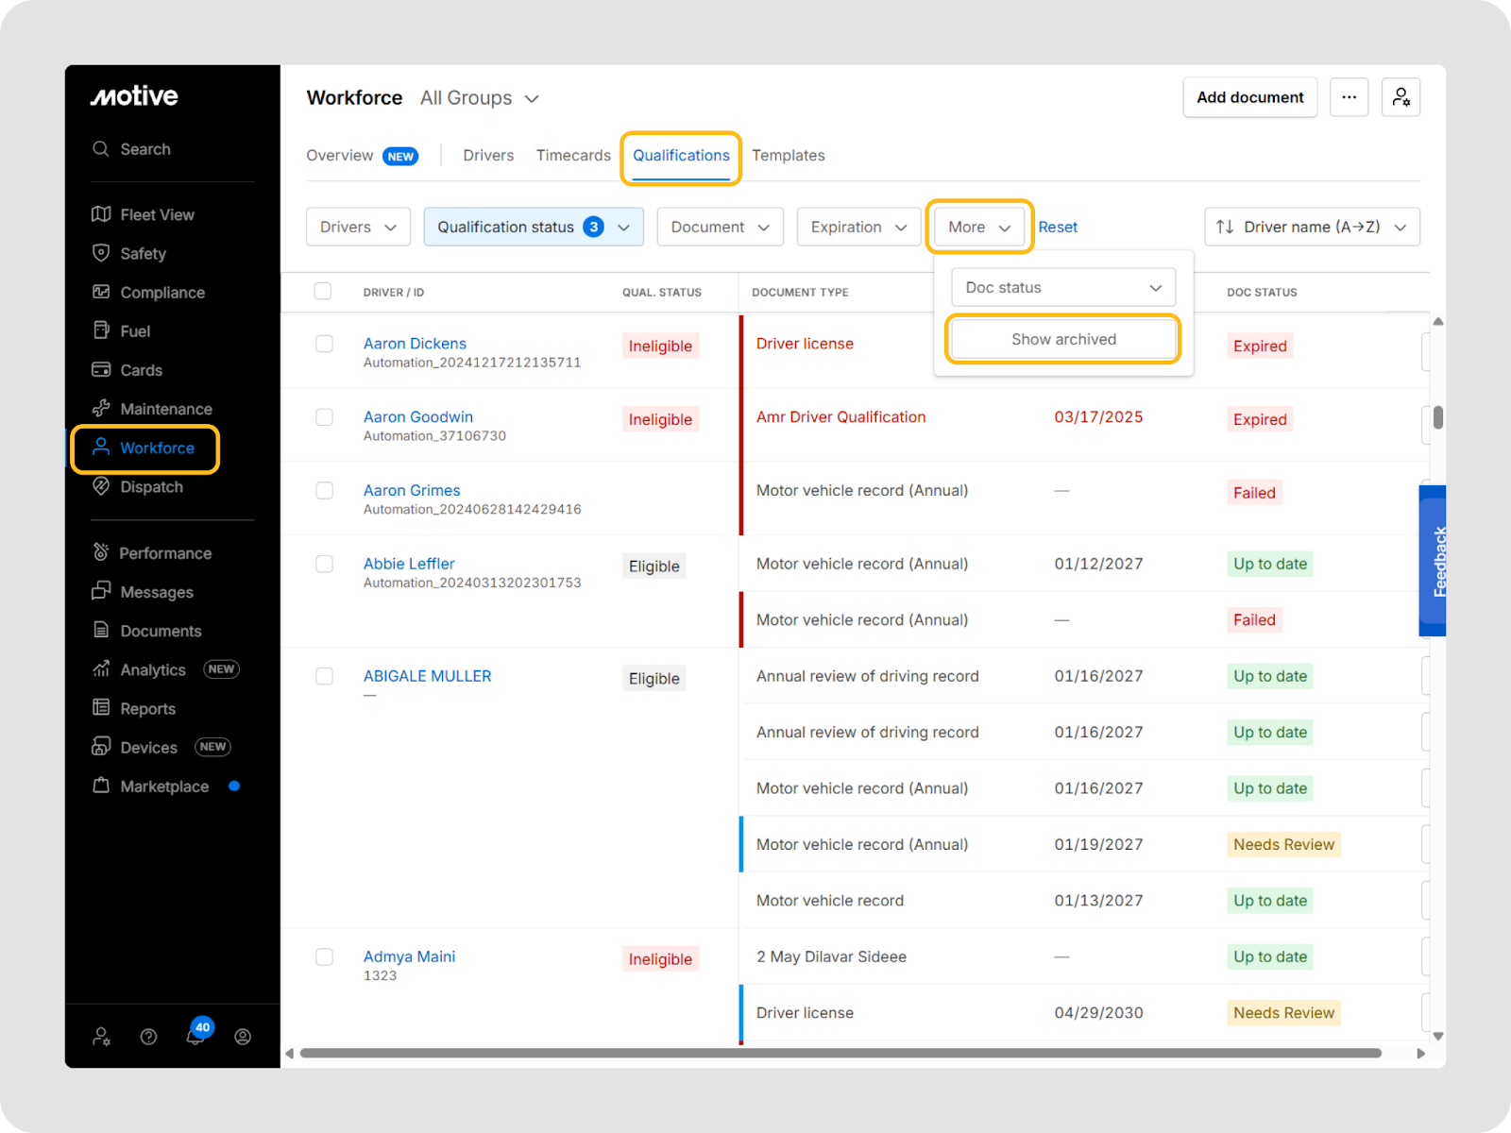
Task: Open the three-dot more options button
Action: click(x=1349, y=97)
